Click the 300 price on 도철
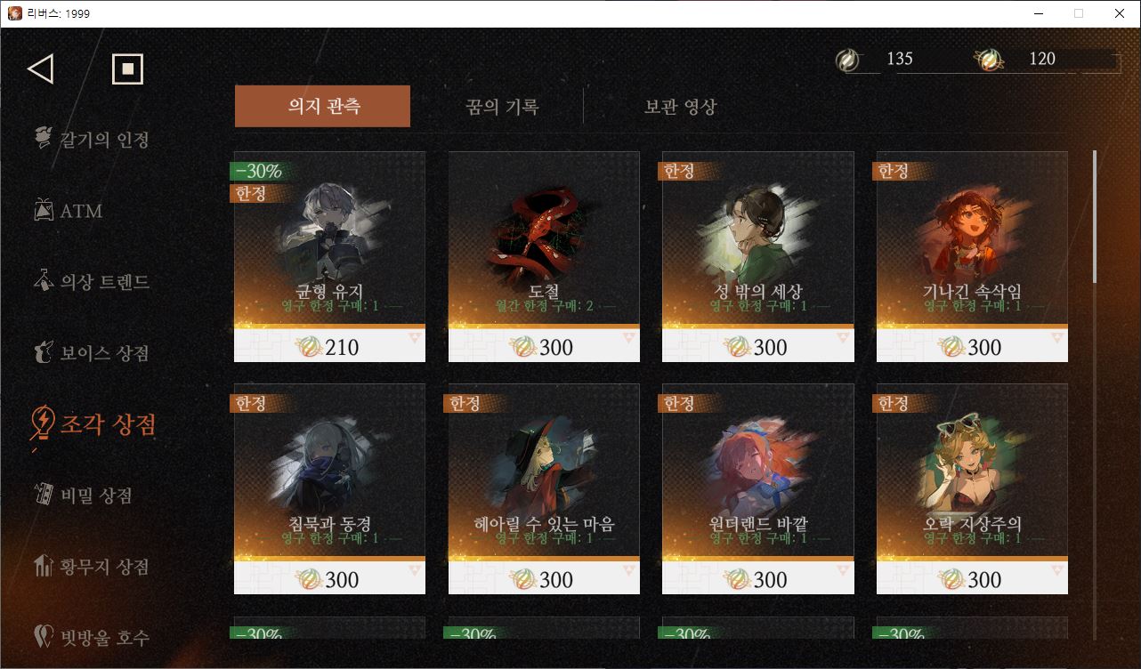Screen dimensions: 1141x669 pyautogui.click(x=544, y=346)
